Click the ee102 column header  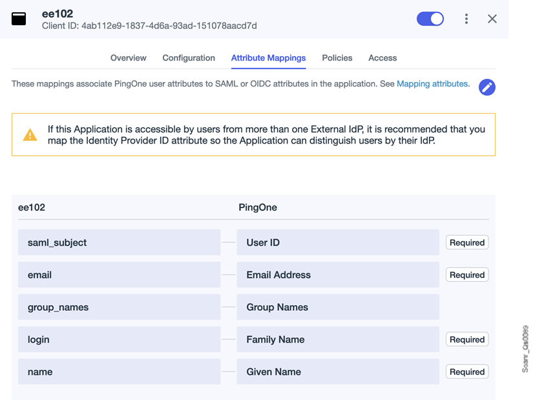tap(32, 207)
